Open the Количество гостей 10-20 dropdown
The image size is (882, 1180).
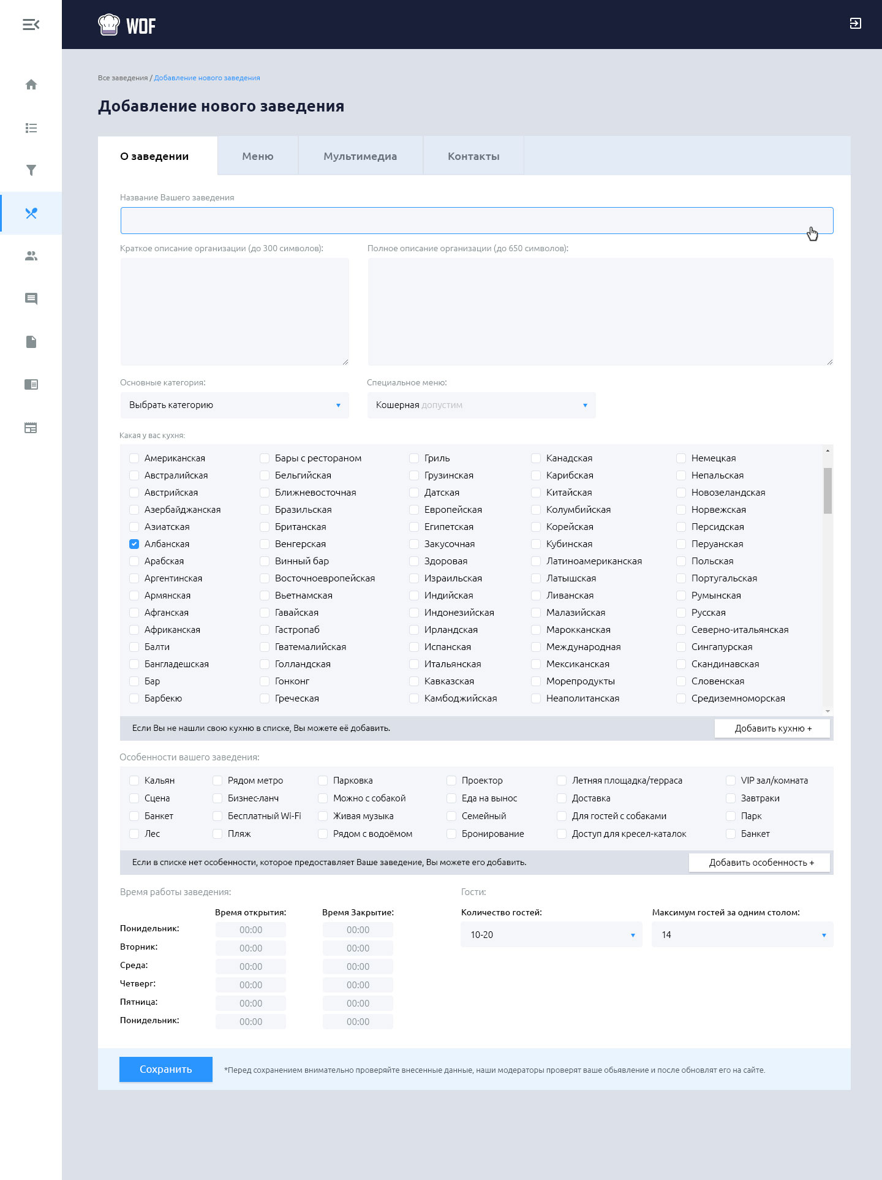[551, 935]
